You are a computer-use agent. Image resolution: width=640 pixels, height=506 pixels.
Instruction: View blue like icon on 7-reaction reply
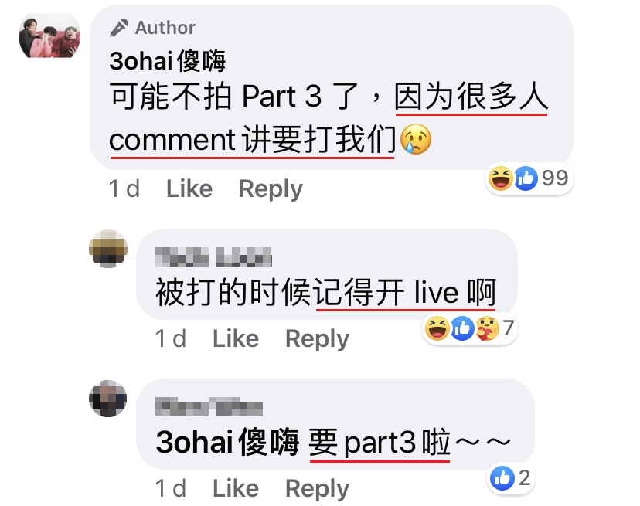pos(462,328)
